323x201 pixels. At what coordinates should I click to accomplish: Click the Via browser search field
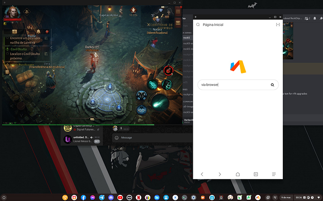tap(238, 85)
